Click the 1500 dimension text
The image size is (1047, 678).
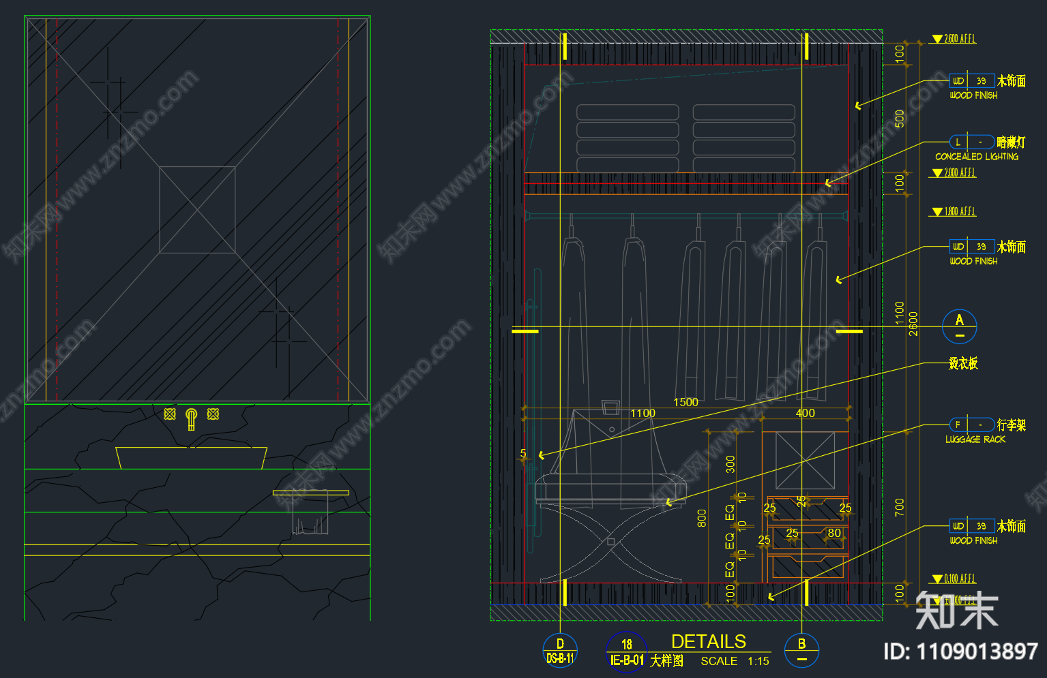pos(685,402)
